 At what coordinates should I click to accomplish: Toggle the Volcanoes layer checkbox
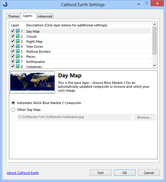click(12, 66)
